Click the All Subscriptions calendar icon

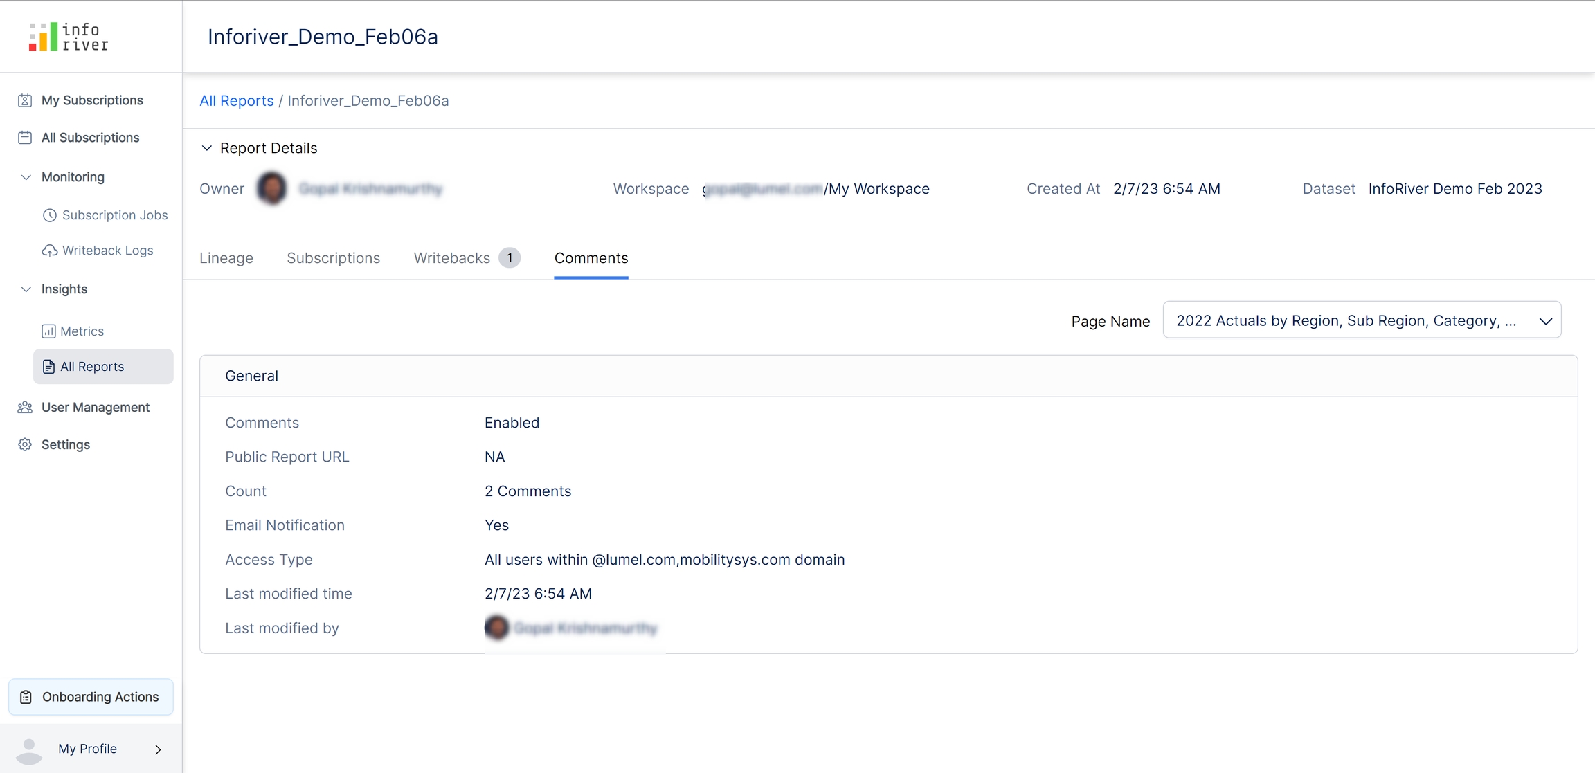[25, 138]
